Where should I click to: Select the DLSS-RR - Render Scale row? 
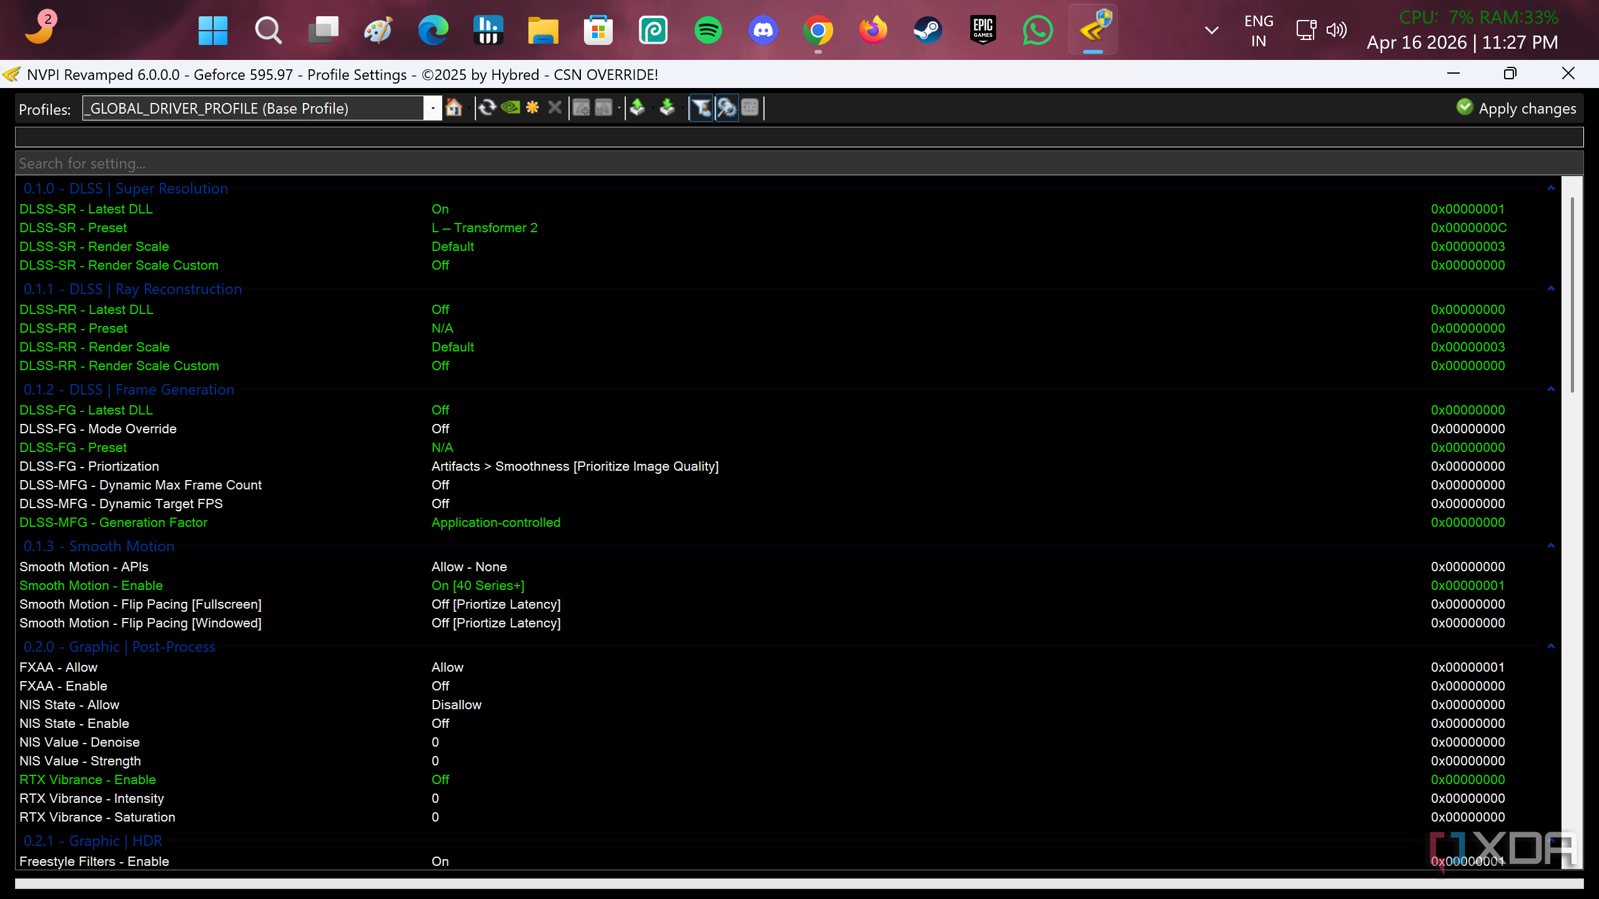pyautogui.click(x=787, y=347)
